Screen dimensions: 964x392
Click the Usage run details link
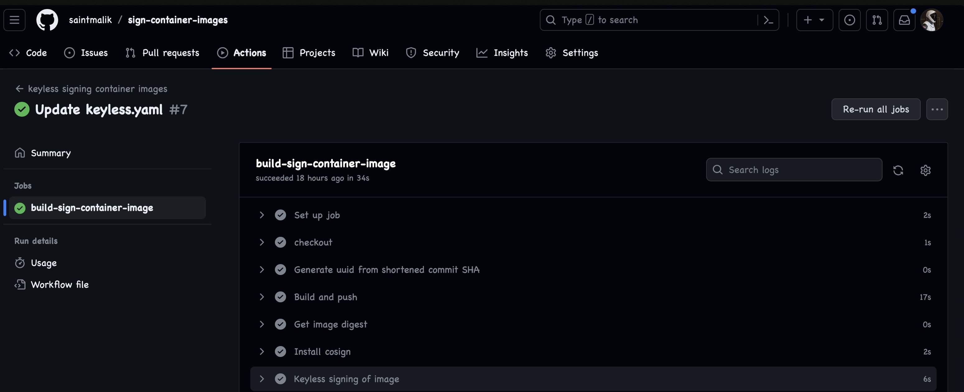tap(44, 263)
